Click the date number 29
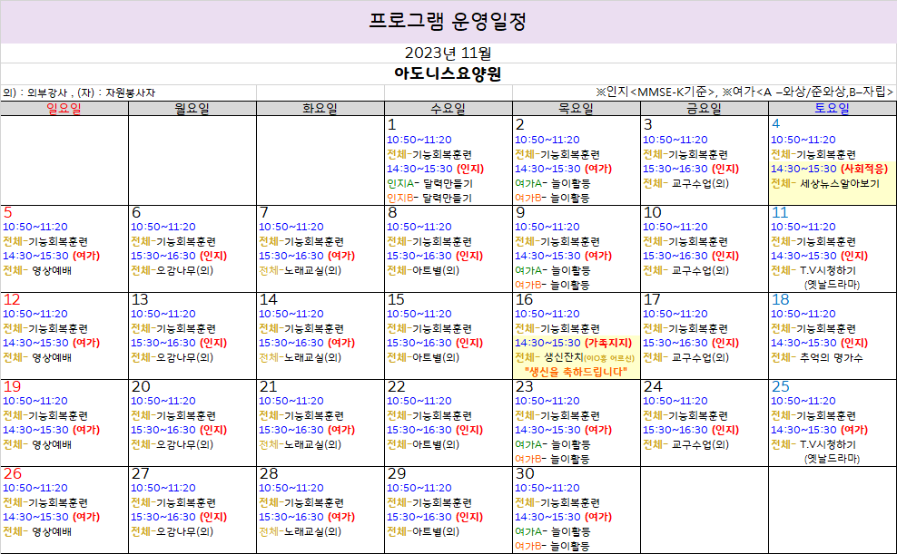The width and height of the screenshot is (897, 554). point(397,474)
